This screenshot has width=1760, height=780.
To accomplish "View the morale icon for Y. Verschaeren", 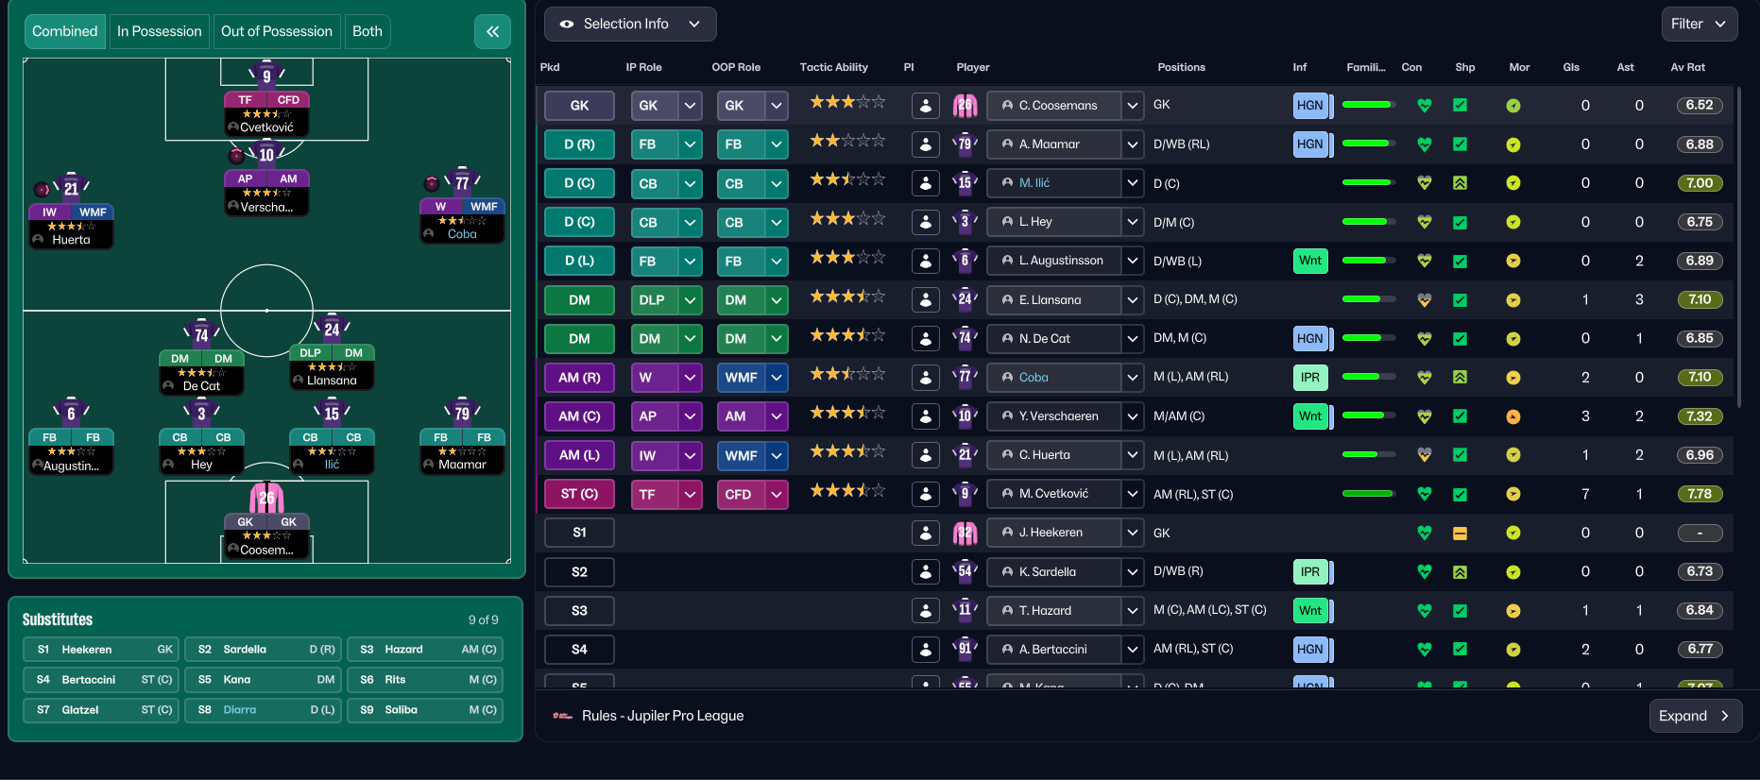I will pos(1513,416).
